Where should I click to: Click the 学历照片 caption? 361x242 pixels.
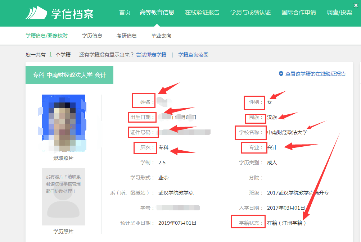click(x=63, y=232)
